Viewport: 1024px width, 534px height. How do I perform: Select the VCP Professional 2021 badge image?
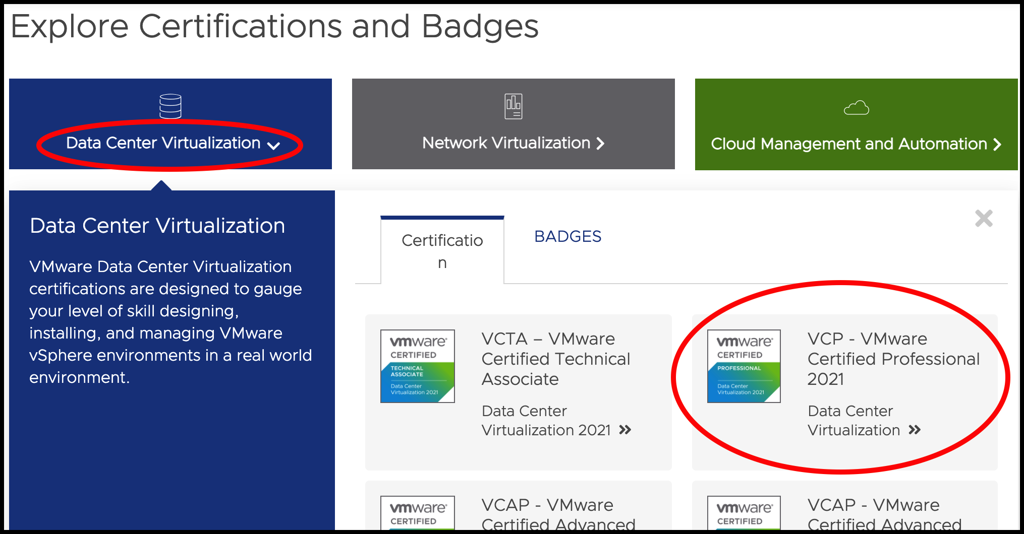tap(743, 366)
